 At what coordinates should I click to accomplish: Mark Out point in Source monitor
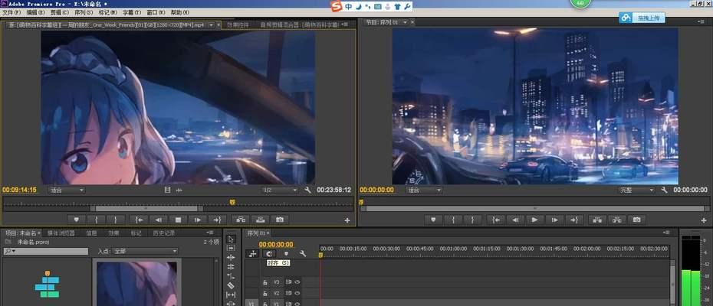[116, 220]
